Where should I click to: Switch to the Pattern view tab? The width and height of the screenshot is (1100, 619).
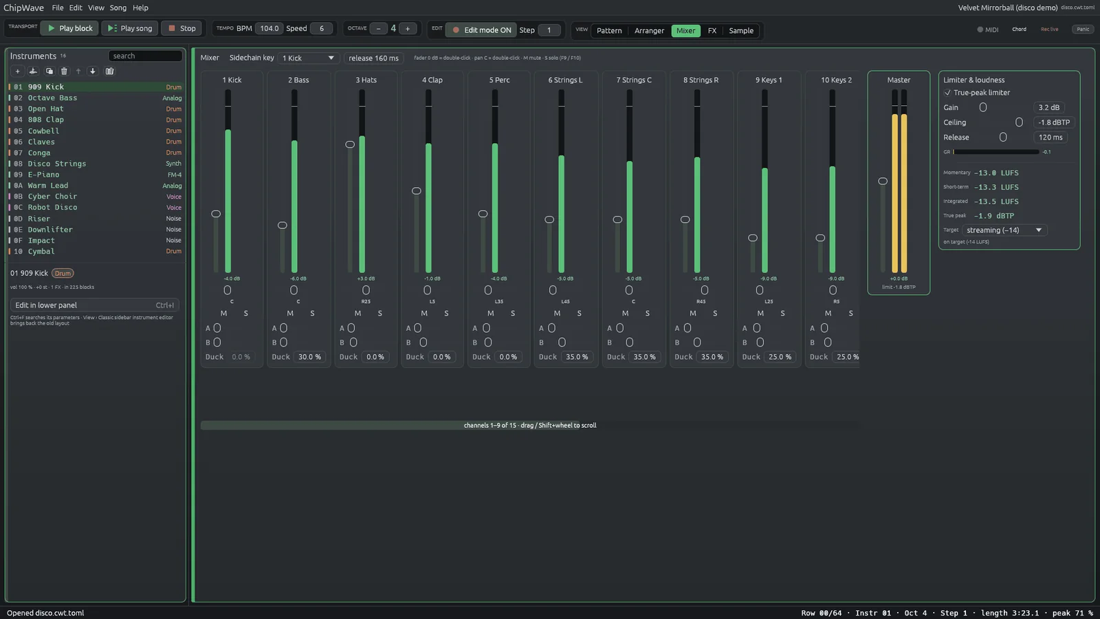pos(609,30)
